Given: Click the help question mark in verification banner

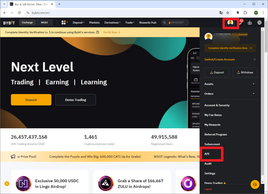Looking at the screenshot, I should coord(98,32).
